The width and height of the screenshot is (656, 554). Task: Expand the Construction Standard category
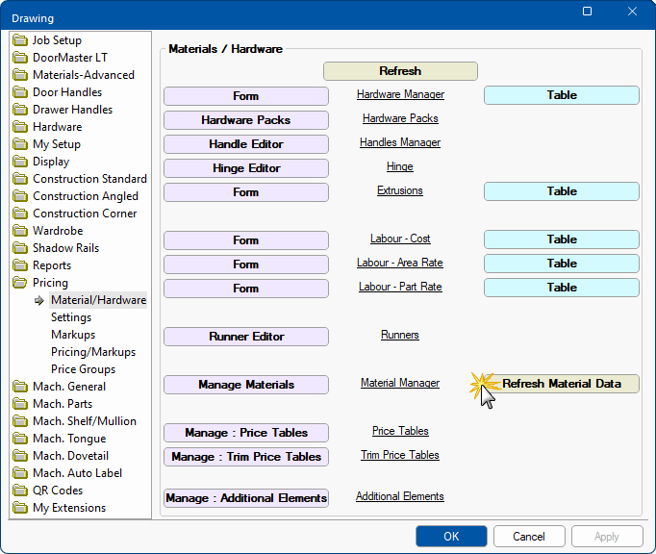click(89, 179)
